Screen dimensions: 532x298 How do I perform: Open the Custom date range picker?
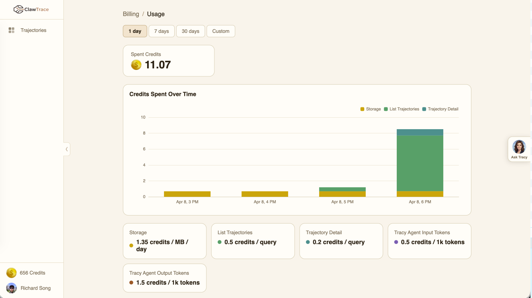tap(221, 31)
